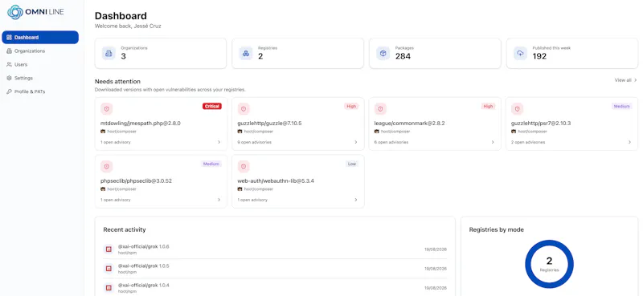
Task: Click registry avatar on webauthn-lib card
Action: pyautogui.click(x=240, y=189)
